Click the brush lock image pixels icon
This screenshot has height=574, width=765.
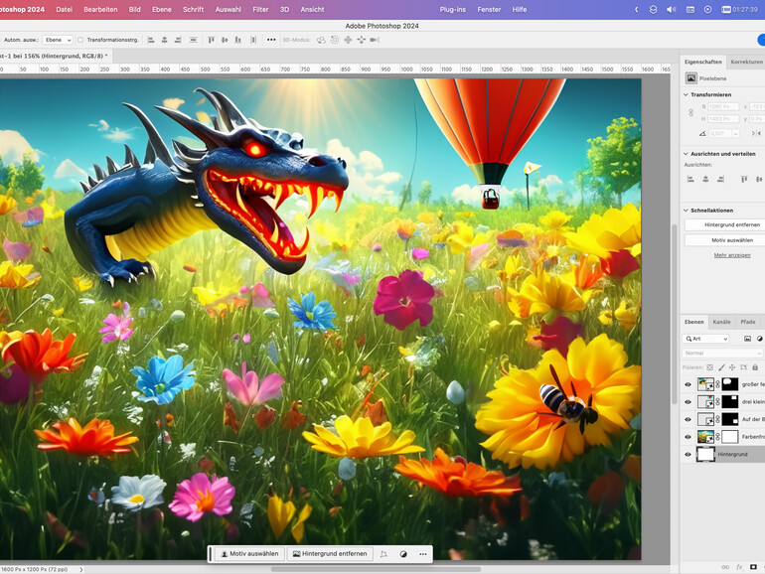pos(719,367)
